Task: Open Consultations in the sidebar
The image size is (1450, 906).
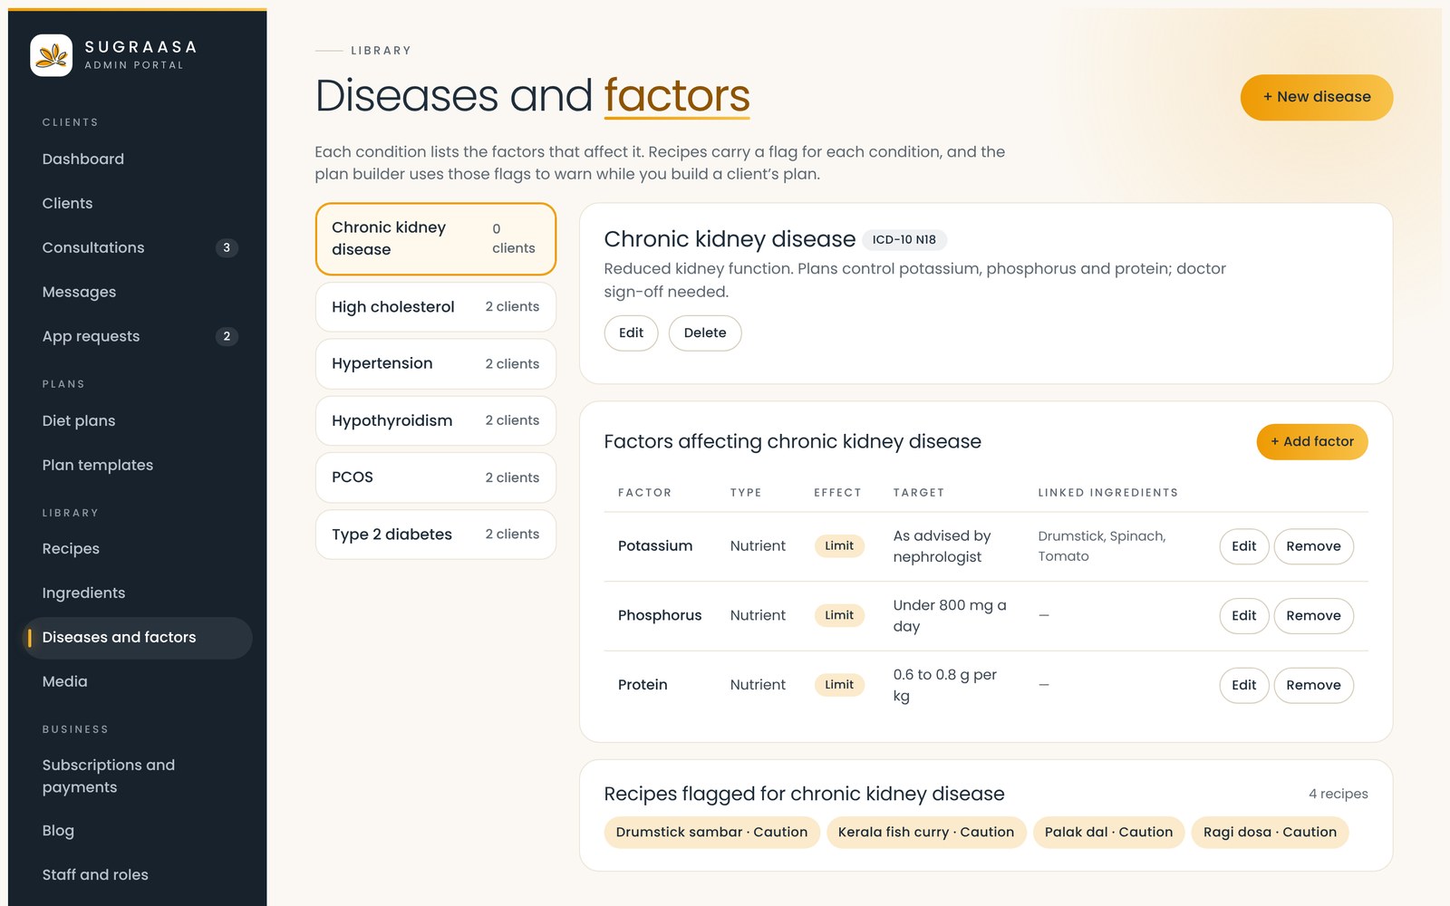Action: 137,247
